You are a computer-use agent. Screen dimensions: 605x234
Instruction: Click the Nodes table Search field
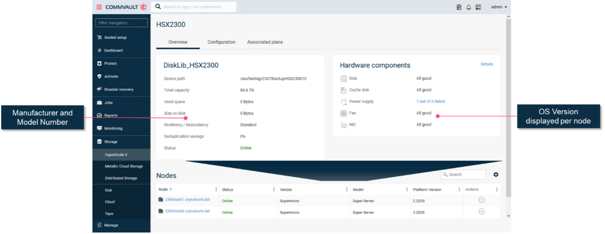tap(464, 174)
